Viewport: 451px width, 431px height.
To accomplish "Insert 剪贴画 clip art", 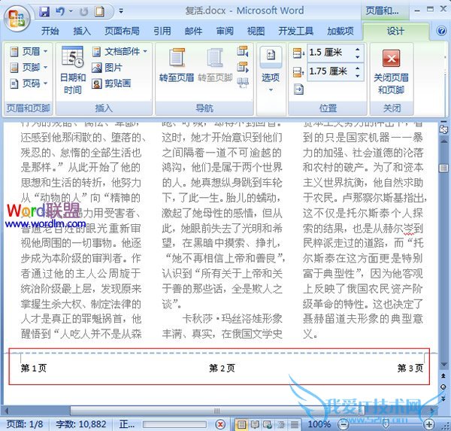I will (x=111, y=83).
